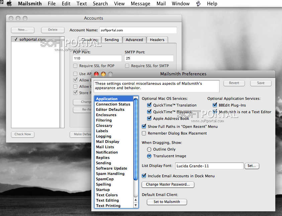Click Check Now button
The height and width of the screenshot is (216, 282).
coord(23,134)
